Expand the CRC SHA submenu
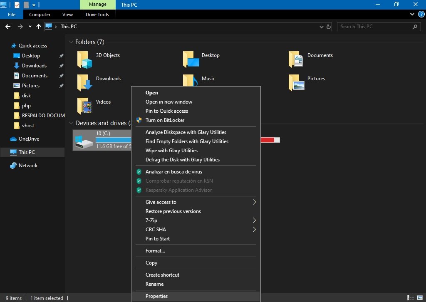This screenshot has height=302, width=426. pos(254,230)
